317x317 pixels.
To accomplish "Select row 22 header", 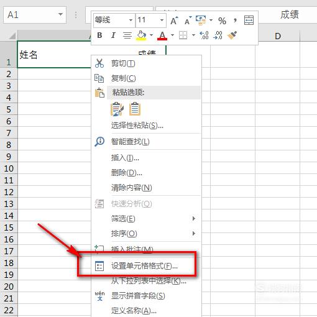I will [9, 310].
